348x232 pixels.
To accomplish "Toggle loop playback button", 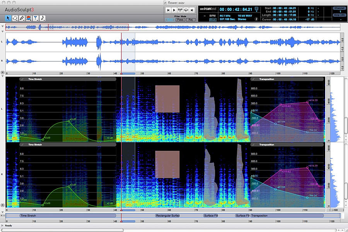I will pyautogui.click(x=186, y=10).
